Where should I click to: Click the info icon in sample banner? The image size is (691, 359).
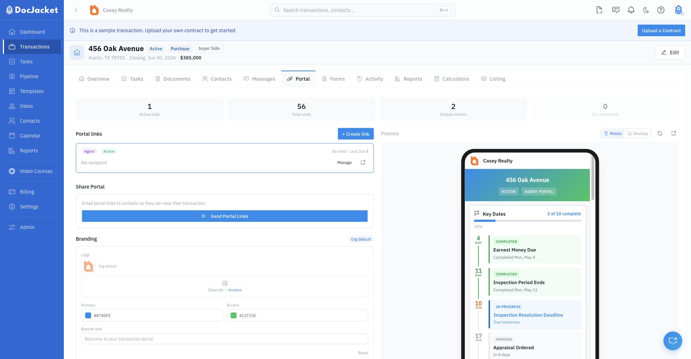tap(73, 30)
